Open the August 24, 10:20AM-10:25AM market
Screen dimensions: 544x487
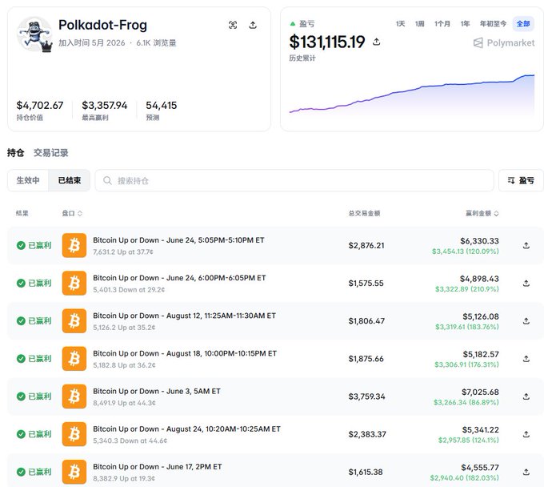tap(186, 429)
